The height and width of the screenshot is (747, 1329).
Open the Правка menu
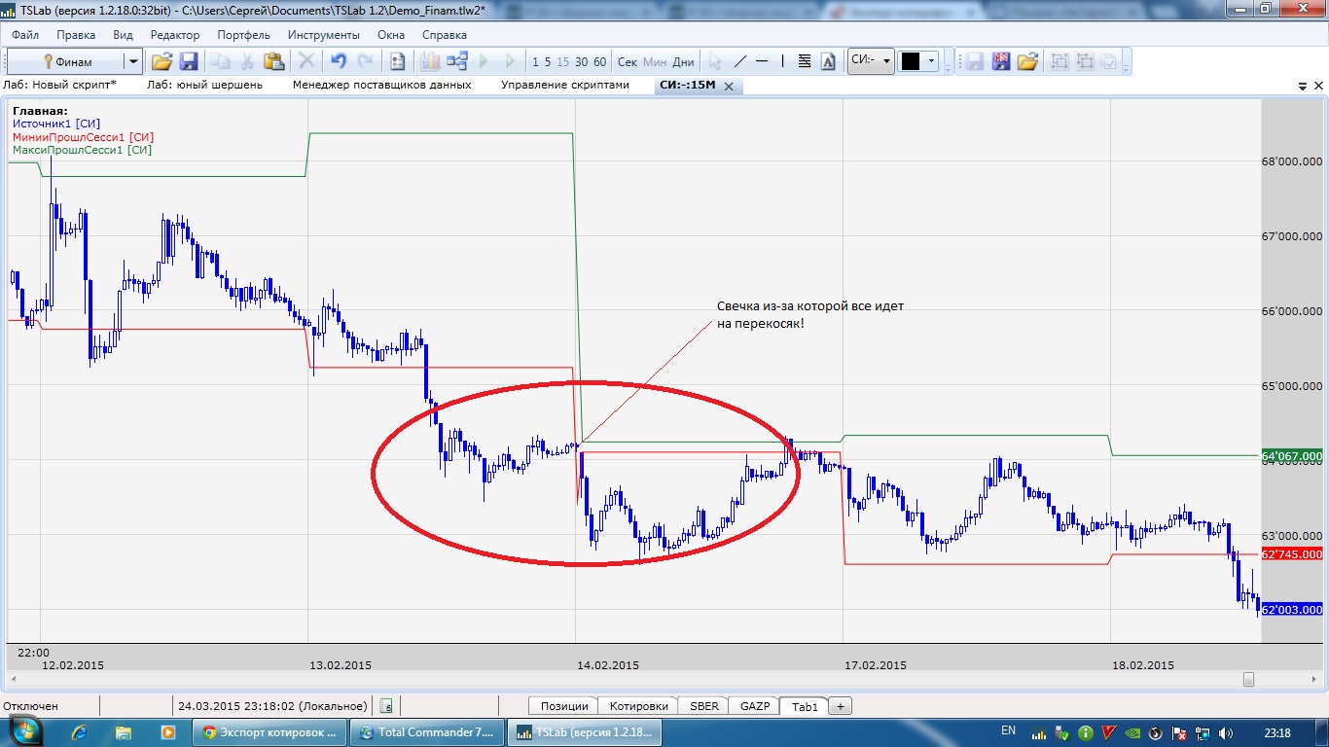[76, 35]
